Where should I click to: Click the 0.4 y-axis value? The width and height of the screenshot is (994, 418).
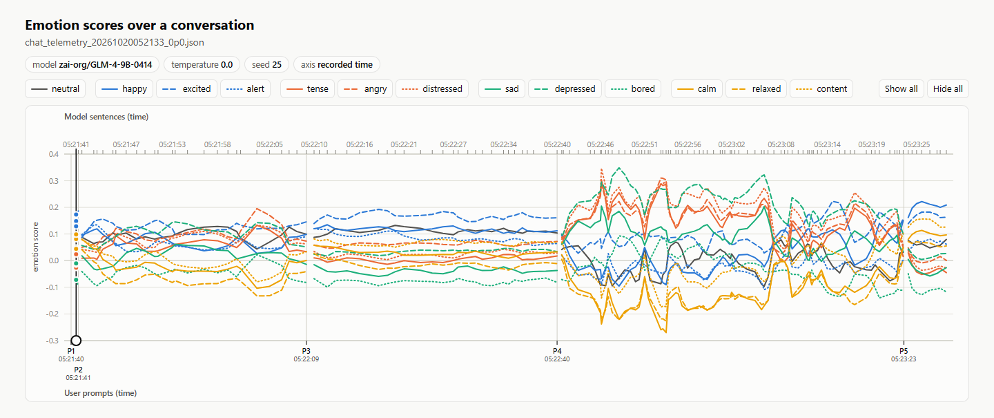54,154
